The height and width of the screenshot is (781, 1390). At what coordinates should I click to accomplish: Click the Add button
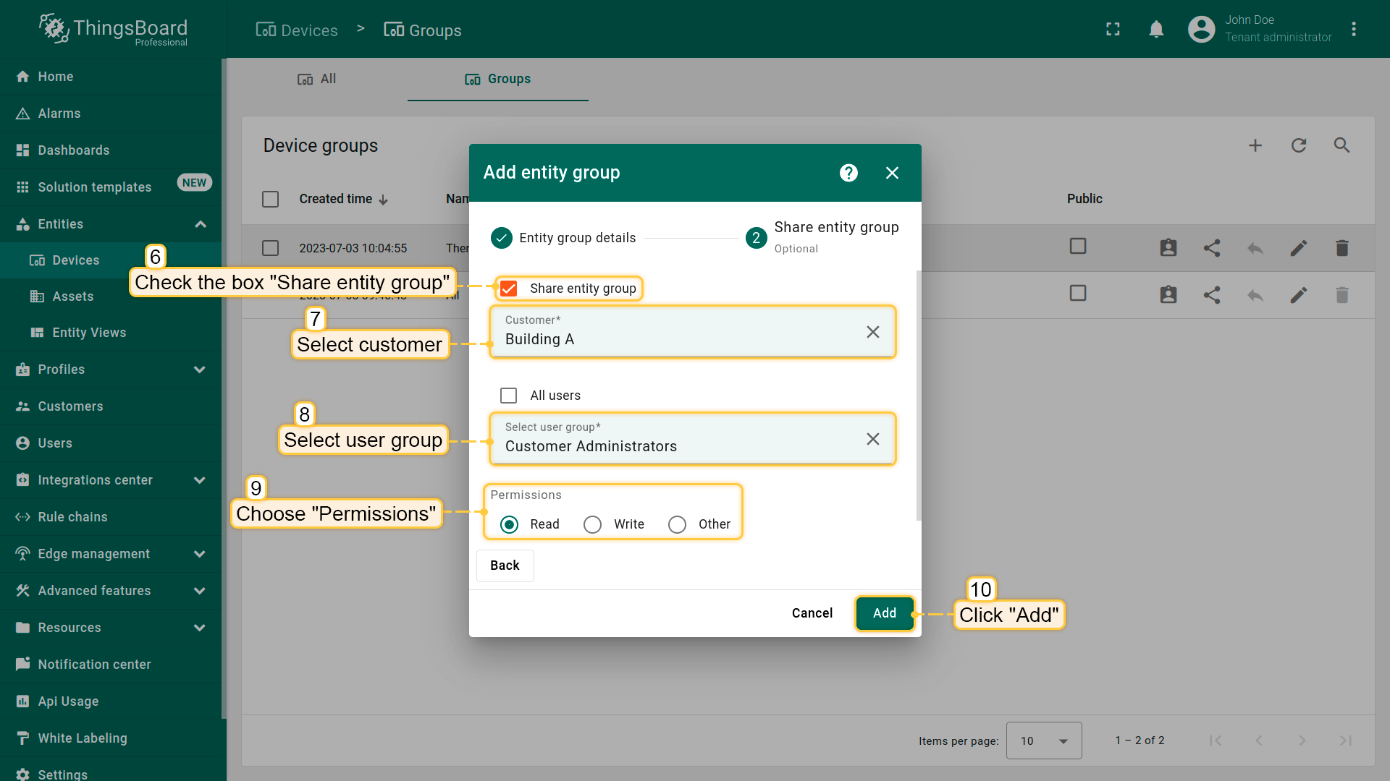(x=884, y=613)
